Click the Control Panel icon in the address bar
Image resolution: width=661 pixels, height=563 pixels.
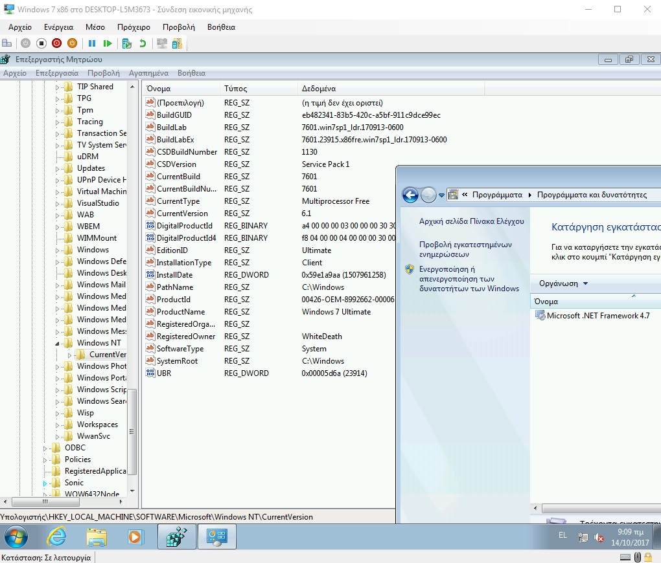pyautogui.click(x=453, y=195)
